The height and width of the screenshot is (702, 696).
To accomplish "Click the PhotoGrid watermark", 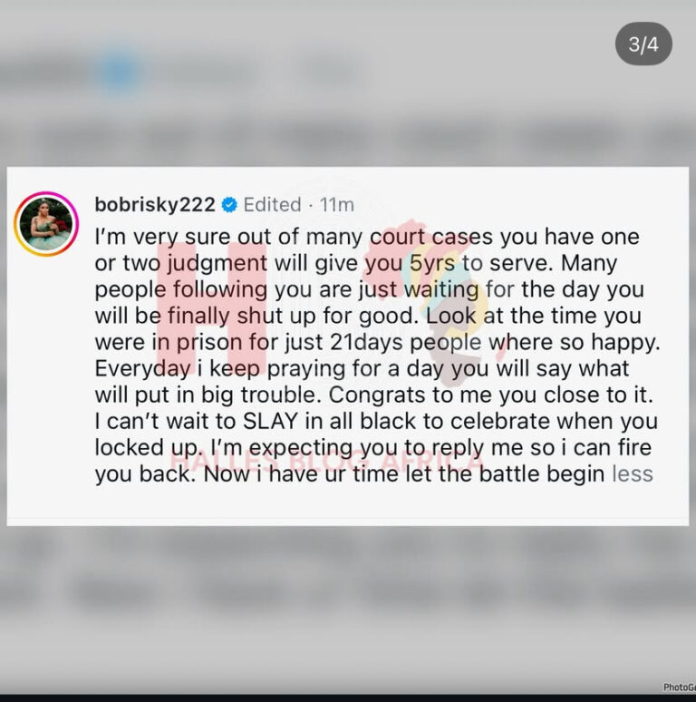I will click(x=679, y=687).
